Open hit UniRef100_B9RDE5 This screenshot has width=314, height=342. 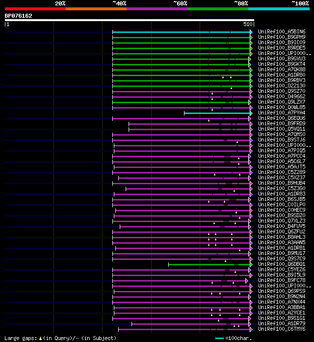click(282, 48)
